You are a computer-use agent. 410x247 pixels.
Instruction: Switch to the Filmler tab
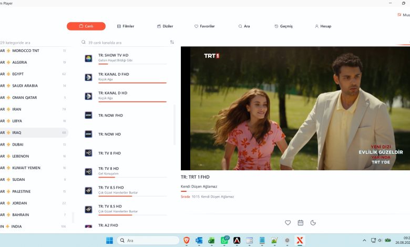pos(126,26)
